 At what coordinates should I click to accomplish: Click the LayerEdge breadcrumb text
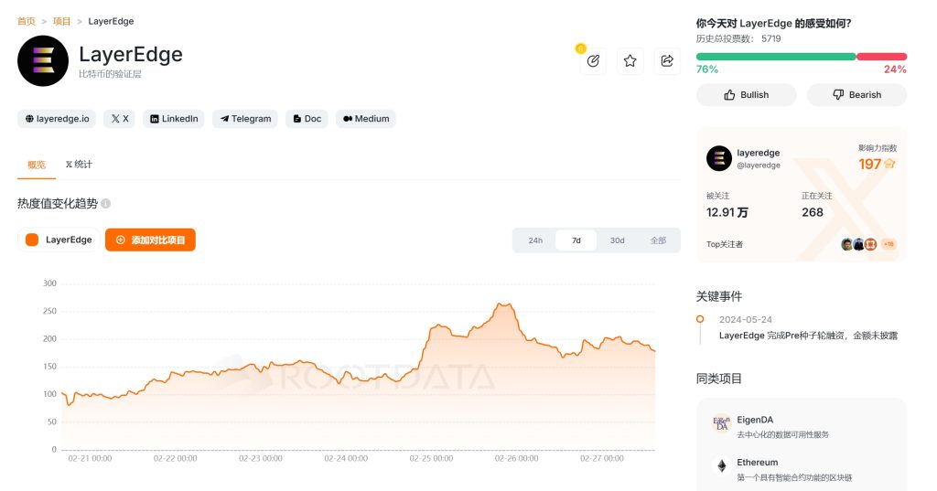click(x=111, y=22)
